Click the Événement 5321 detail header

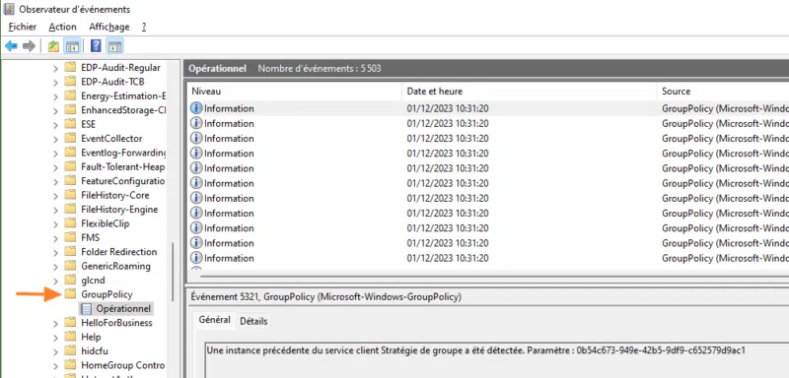click(x=326, y=297)
